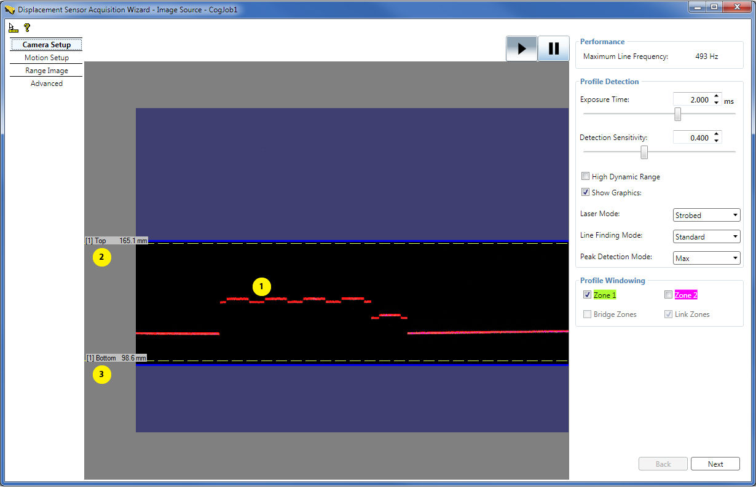The height and width of the screenshot is (487, 756).
Task: Switch to the Motion Setup page
Action: click(x=45, y=57)
